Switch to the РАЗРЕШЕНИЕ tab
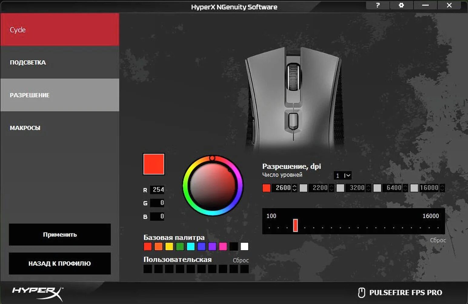Screen dimensions: 468x304 tap(60, 95)
